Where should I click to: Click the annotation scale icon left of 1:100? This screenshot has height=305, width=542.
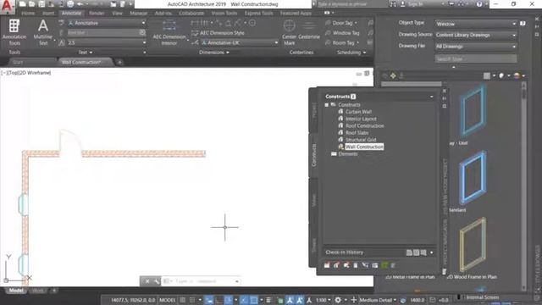pos(309,300)
